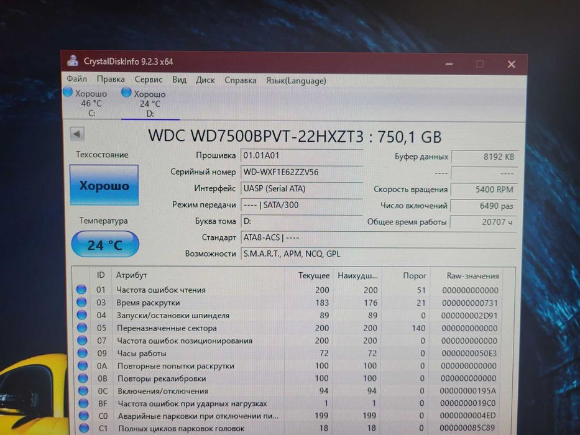Click the power on hours 20707 ч

[483, 222]
